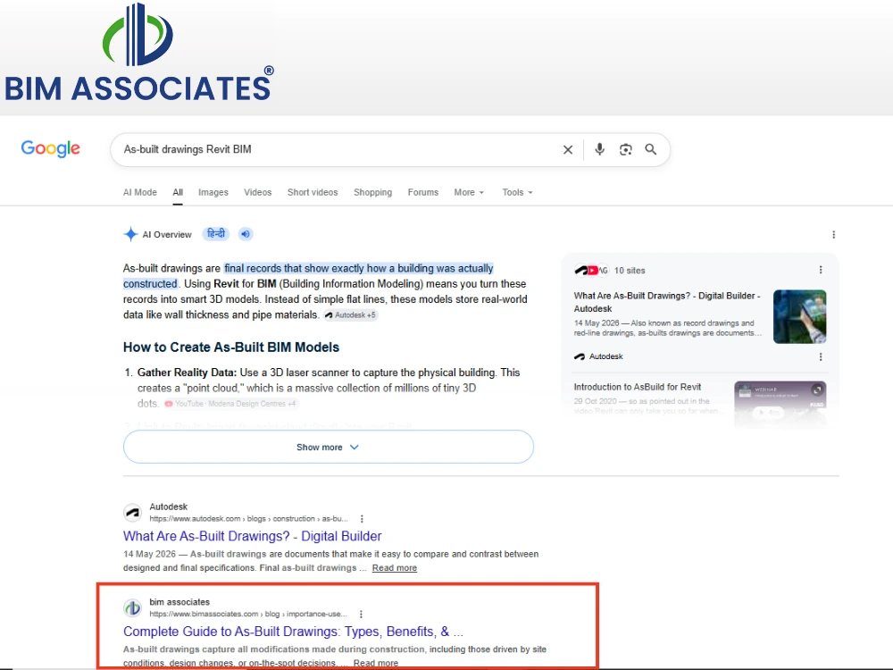Switch to the Videos tab
The height and width of the screenshot is (670, 893).
(x=257, y=193)
